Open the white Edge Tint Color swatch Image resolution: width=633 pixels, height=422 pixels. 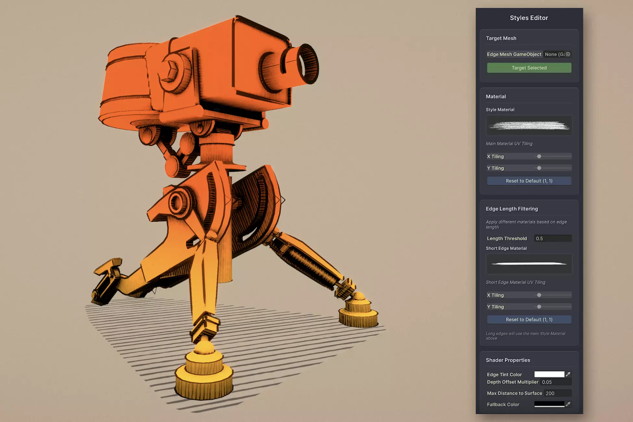[x=549, y=374]
